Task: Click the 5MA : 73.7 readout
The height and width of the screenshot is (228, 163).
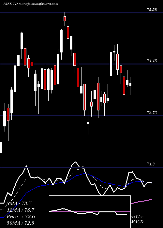Action: tap(19, 204)
